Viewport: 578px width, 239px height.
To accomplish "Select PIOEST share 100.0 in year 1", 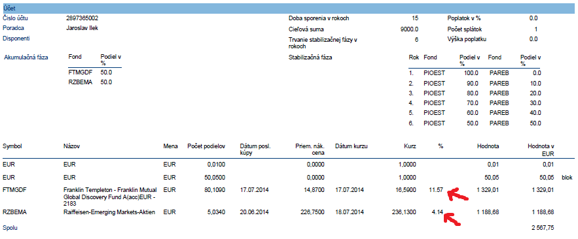I will (x=471, y=73).
